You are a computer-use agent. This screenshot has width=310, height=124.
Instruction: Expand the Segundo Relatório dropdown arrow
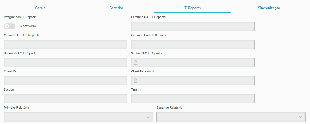click(300, 117)
